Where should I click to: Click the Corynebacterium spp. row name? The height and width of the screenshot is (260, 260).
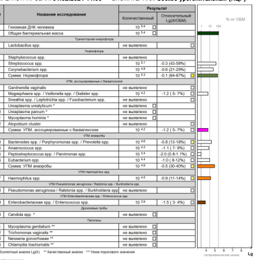(x=28, y=70)
